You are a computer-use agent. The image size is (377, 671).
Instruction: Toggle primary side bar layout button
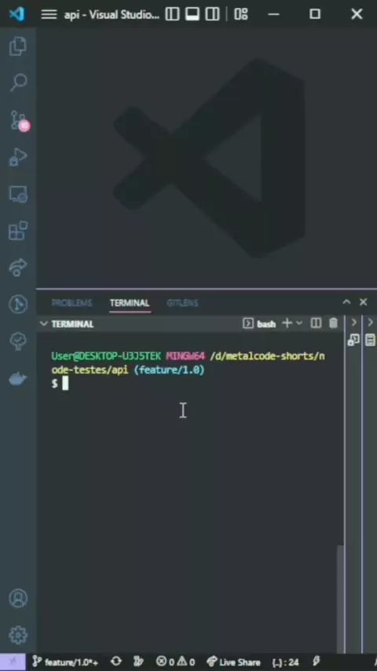[172, 14]
